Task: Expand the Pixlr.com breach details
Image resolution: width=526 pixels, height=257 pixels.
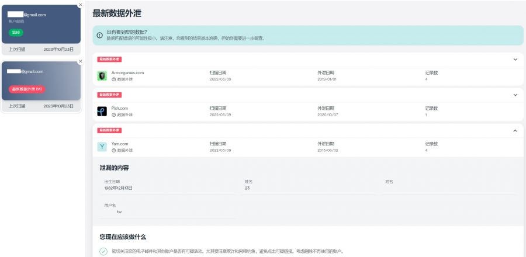Action: [x=515, y=95]
